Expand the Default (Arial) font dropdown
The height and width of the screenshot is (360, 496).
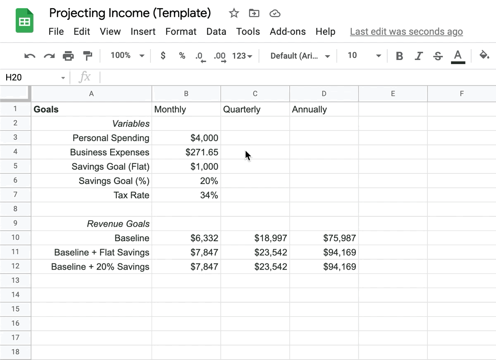(300, 56)
